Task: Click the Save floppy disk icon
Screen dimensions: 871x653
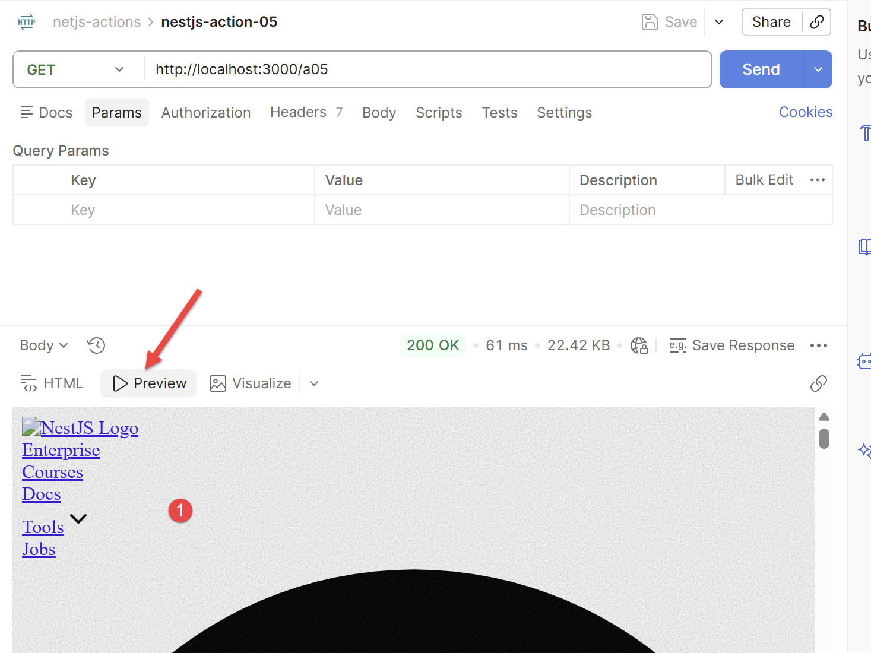Action: tap(650, 22)
